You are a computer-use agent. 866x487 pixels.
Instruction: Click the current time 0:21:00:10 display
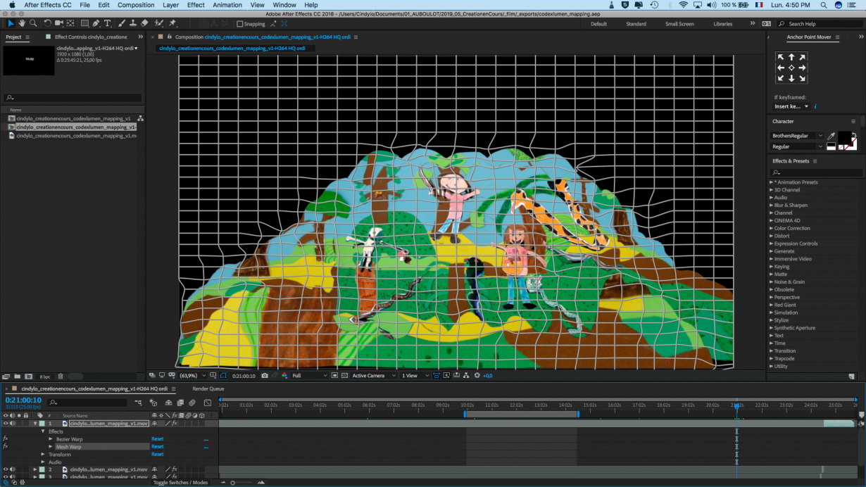pos(23,400)
